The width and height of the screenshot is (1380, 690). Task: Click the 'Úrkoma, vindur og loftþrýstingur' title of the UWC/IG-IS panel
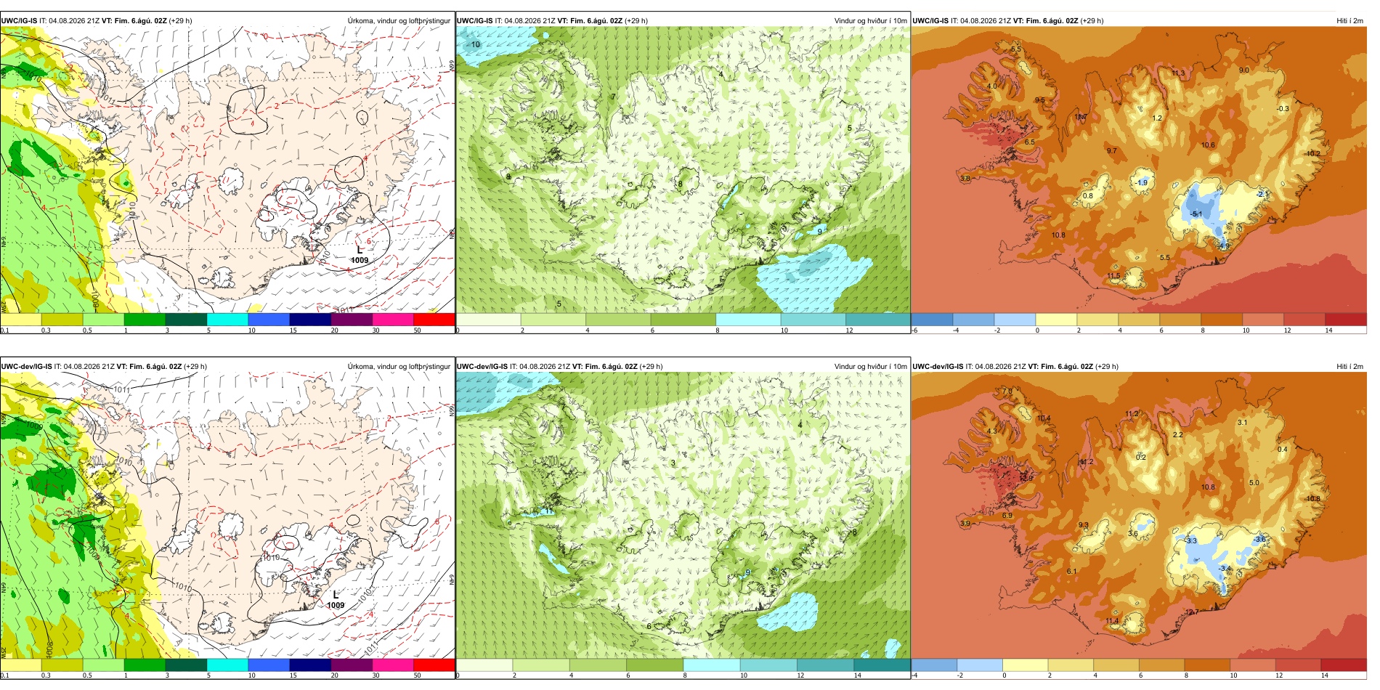[399, 20]
